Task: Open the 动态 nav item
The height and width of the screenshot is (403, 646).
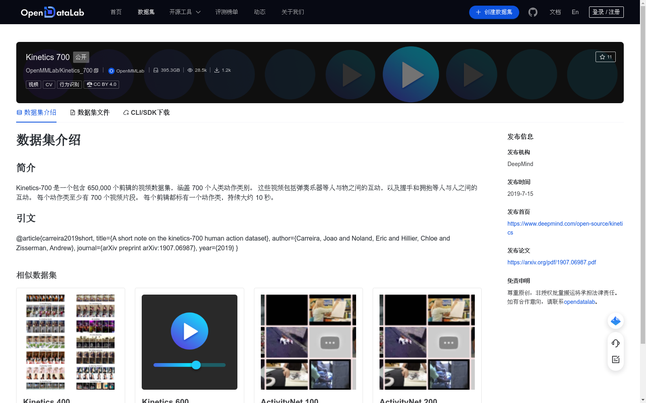Action: point(260,12)
